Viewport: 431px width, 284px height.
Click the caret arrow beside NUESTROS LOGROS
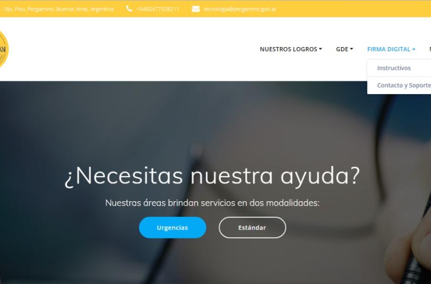[320, 49]
